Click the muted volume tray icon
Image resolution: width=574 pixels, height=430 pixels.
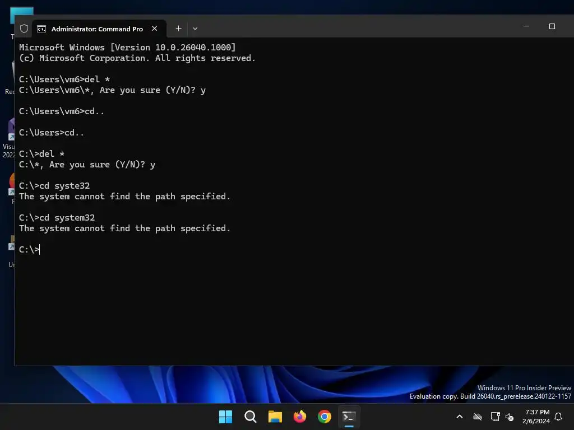pyautogui.click(x=509, y=417)
